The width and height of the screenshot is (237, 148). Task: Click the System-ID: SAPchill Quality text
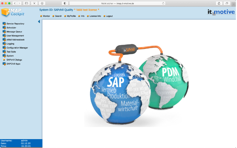(x=56, y=10)
